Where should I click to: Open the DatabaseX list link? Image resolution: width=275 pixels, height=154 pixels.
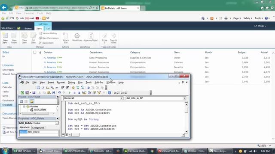[x=8, y=101]
